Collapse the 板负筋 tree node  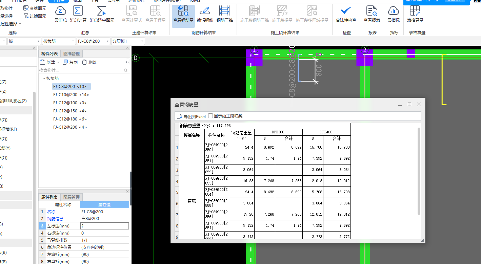tap(44, 79)
